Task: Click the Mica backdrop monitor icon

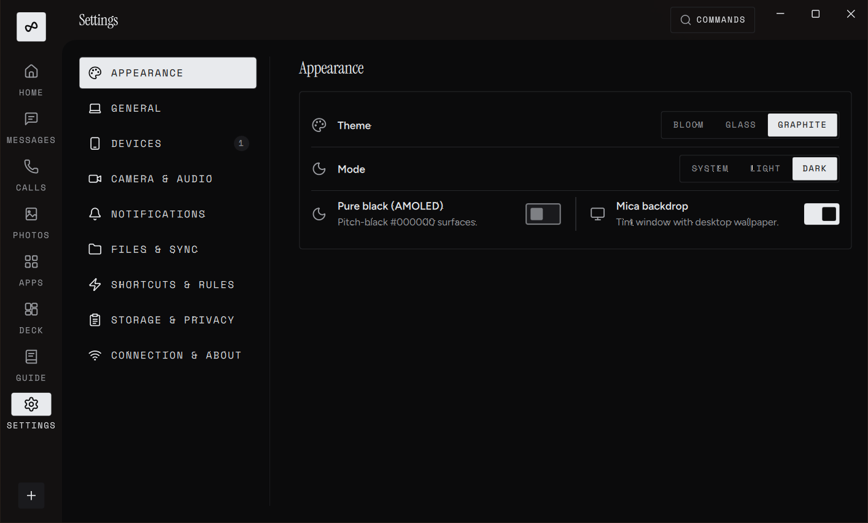Action: (x=598, y=214)
